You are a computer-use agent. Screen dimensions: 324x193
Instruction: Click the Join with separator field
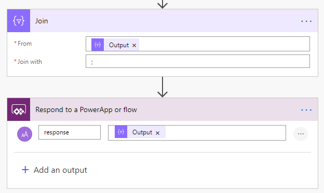coord(198,61)
